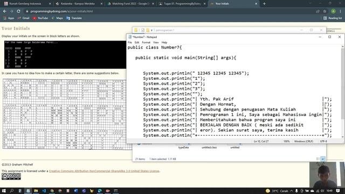Switch File Explorer to large icons view
The height and width of the screenshot is (194, 345).
[x=323, y=159]
